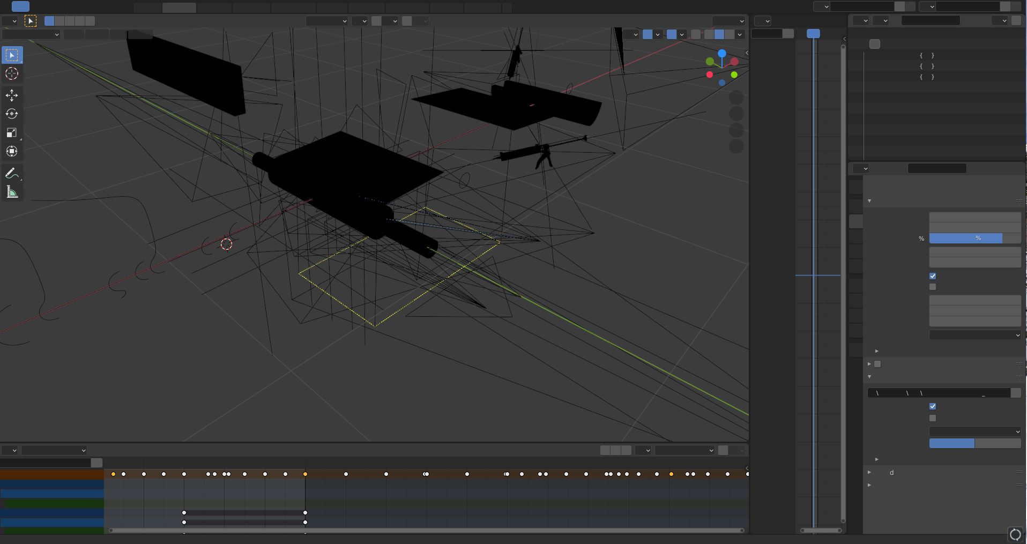Image resolution: width=1027 pixels, height=544 pixels.
Task: Enable the Cache Result checkbox above the file format
Action: pos(933,418)
